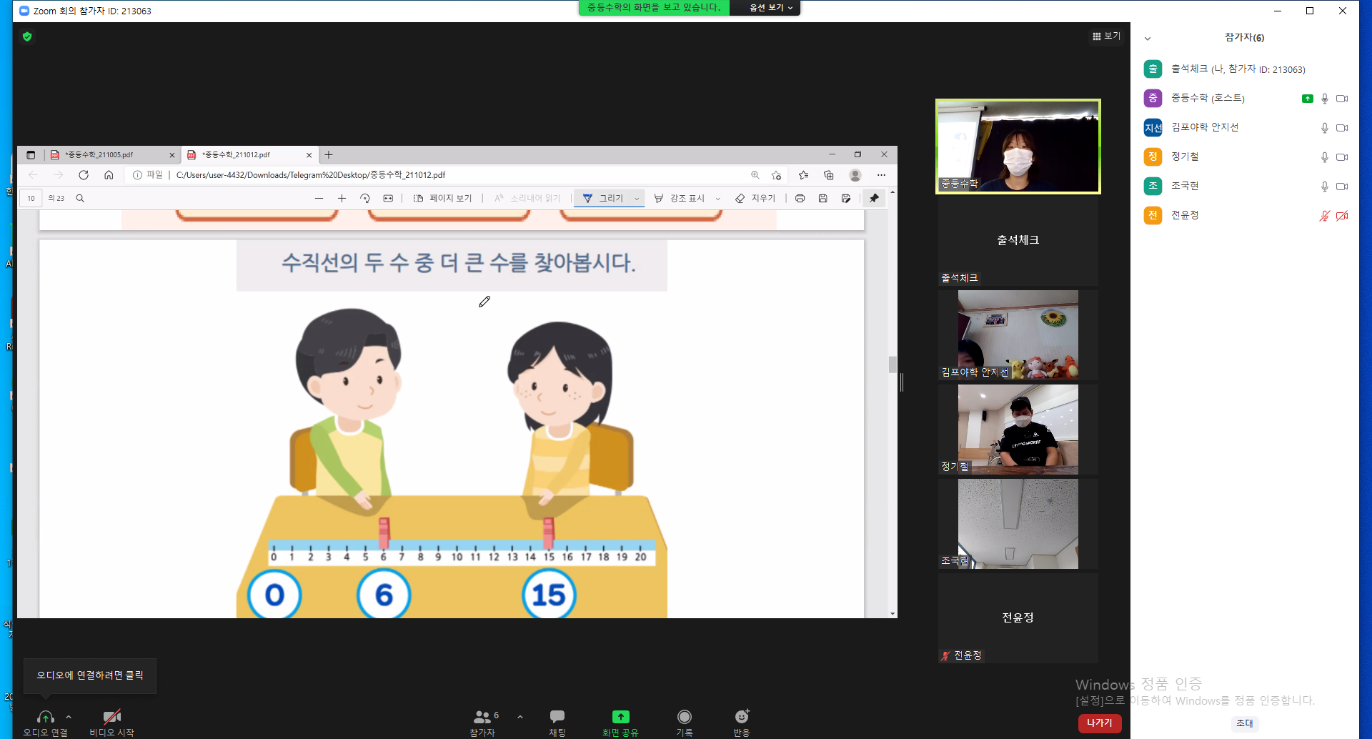Open 페이지 보기 page view menu

coord(443,199)
